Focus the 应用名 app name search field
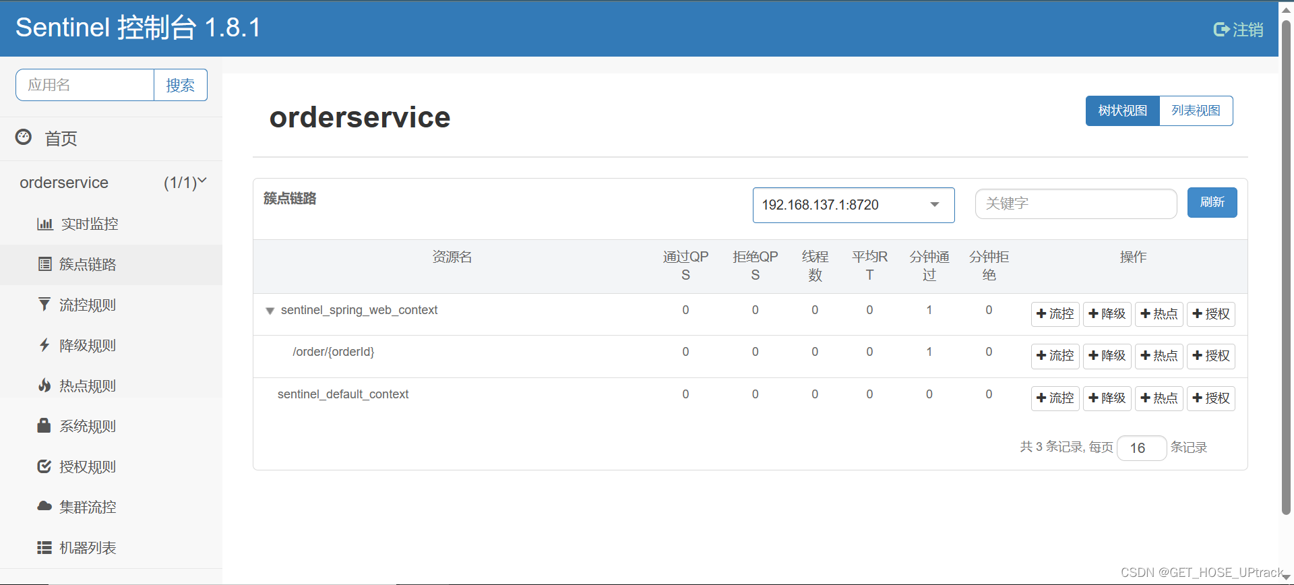The width and height of the screenshot is (1294, 585). tap(85, 85)
